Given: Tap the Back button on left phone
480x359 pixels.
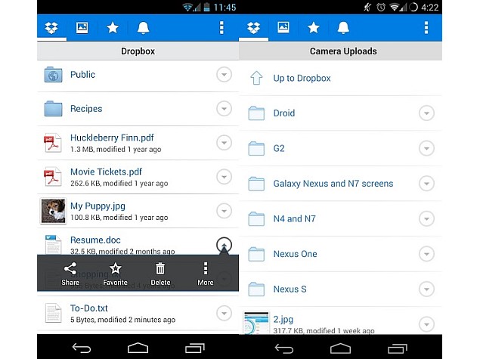Looking at the screenshot, I should [x=82, y=348].
